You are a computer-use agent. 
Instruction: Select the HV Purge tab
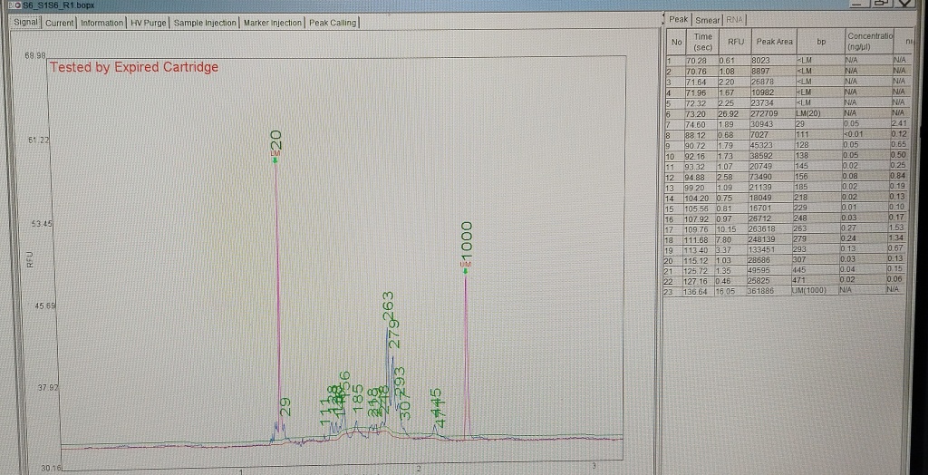pyautogui.click(x=148, y=22)
